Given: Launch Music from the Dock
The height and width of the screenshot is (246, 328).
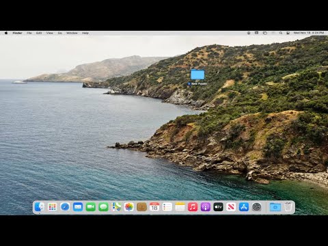Looking at the screenshot, I should click(193, 207).
